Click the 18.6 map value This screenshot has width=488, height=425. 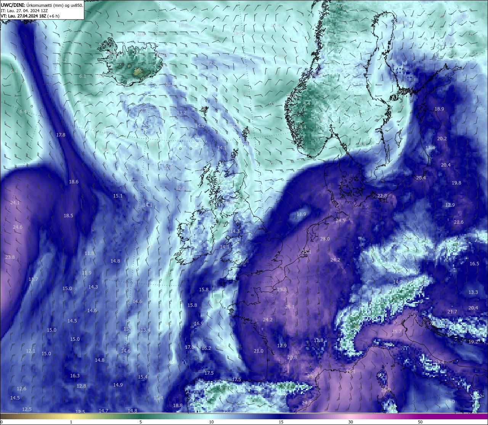click(74, 182)
